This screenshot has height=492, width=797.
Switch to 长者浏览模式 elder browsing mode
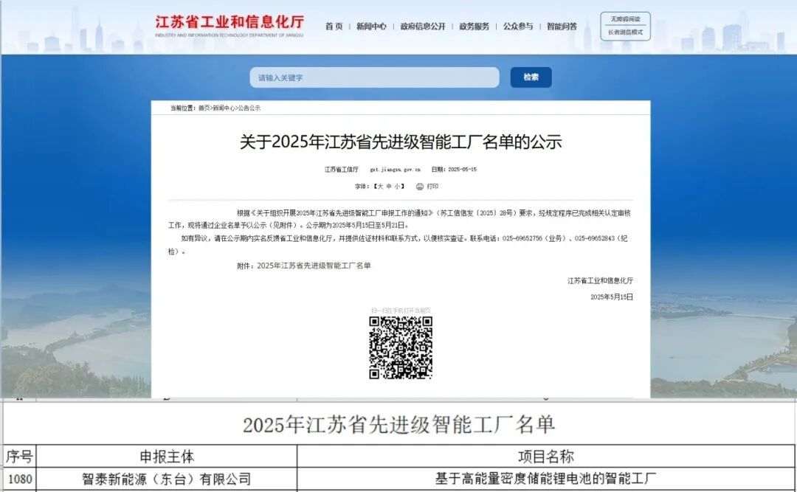click(624, 32)
